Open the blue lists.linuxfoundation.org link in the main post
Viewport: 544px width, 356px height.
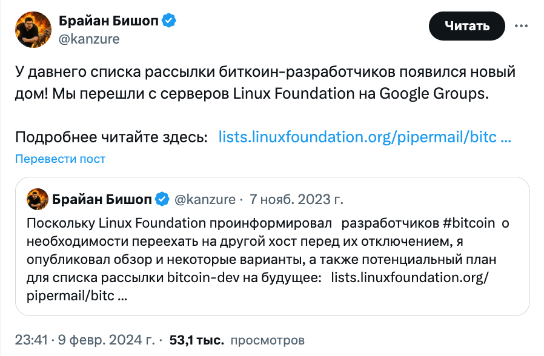365,137
